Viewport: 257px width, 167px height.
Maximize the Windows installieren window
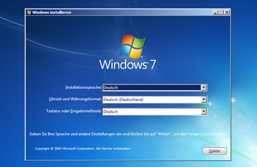click(221, 12)
